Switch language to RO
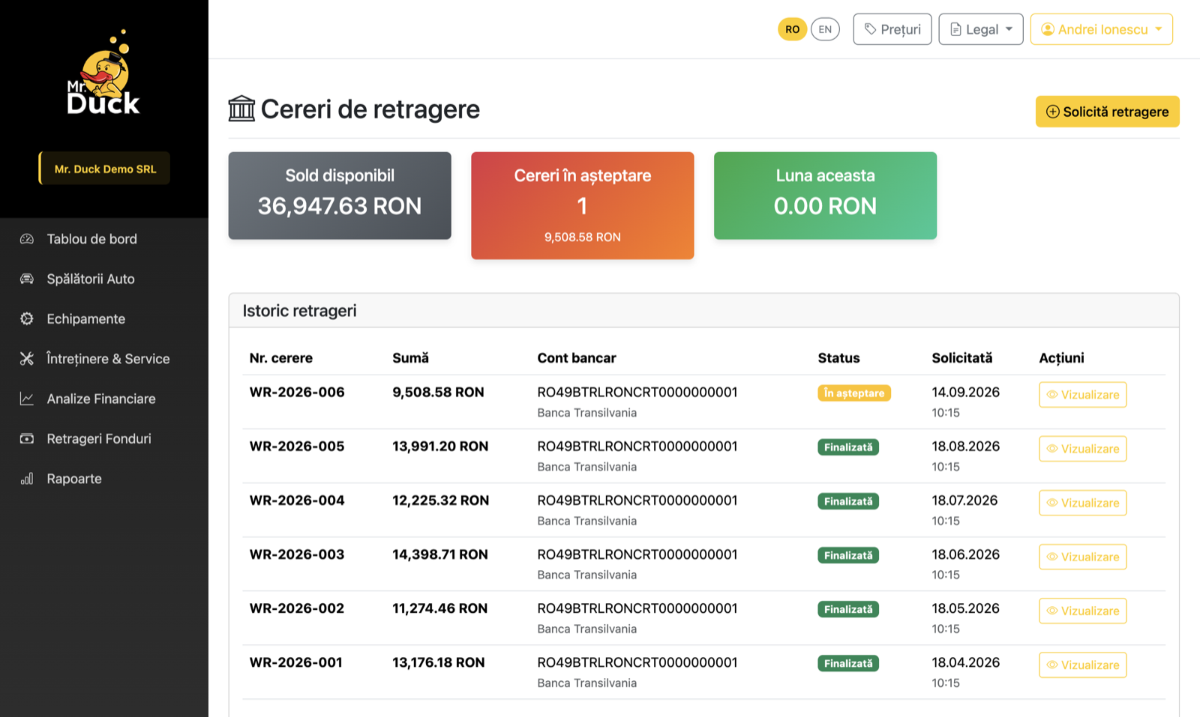This screenshot has height=717, width=1200. [792, 29]
